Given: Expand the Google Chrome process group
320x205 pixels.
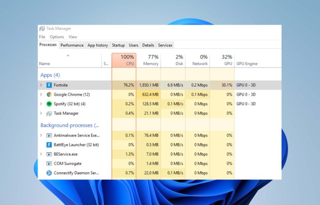Looking at the screenshot, I should [41, 94].
